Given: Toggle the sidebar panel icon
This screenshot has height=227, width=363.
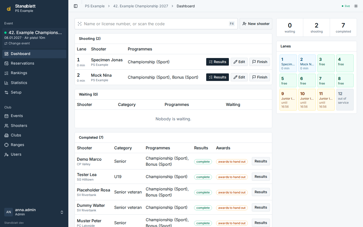Looking at the screenshot, I should (76, 6).
